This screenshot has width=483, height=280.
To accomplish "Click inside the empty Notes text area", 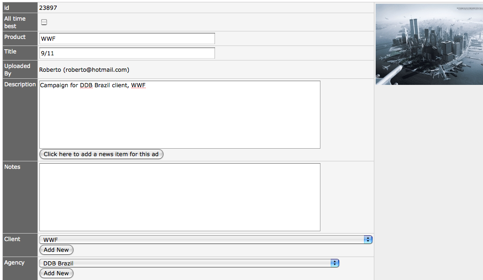I will pos(180,197).
